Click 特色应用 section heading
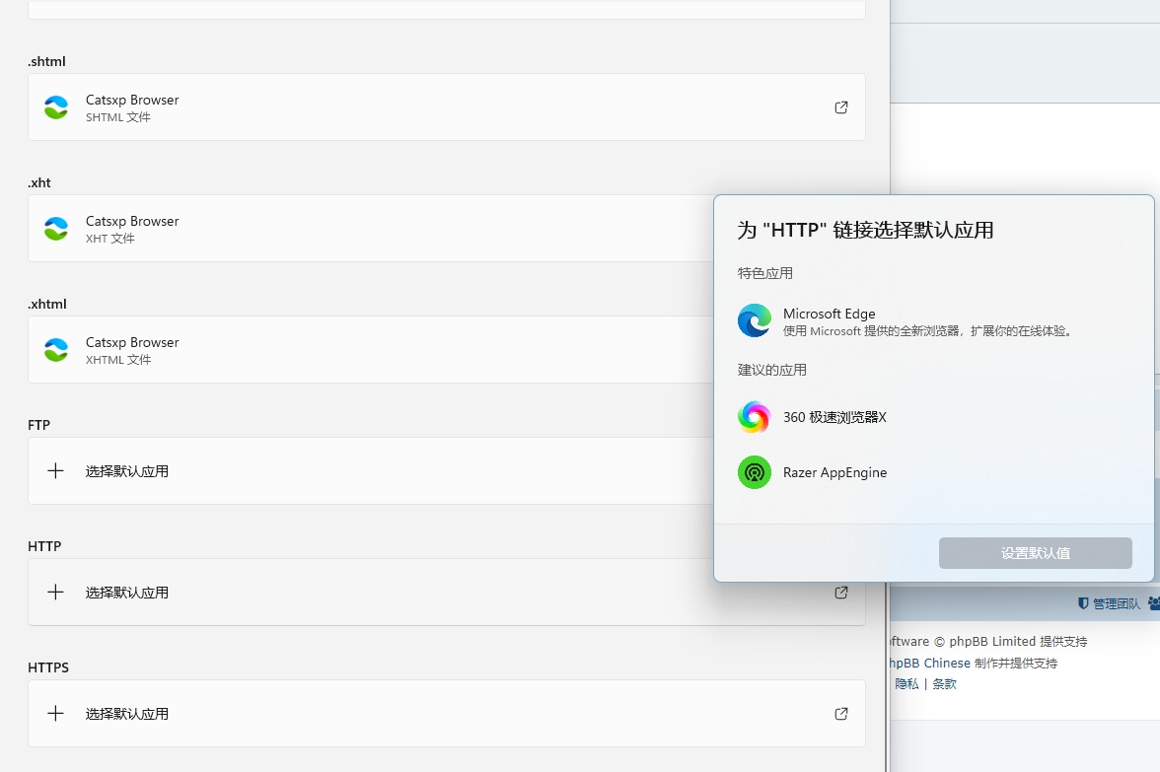The width and height of the screenshot is (1160, 772). 765,274
